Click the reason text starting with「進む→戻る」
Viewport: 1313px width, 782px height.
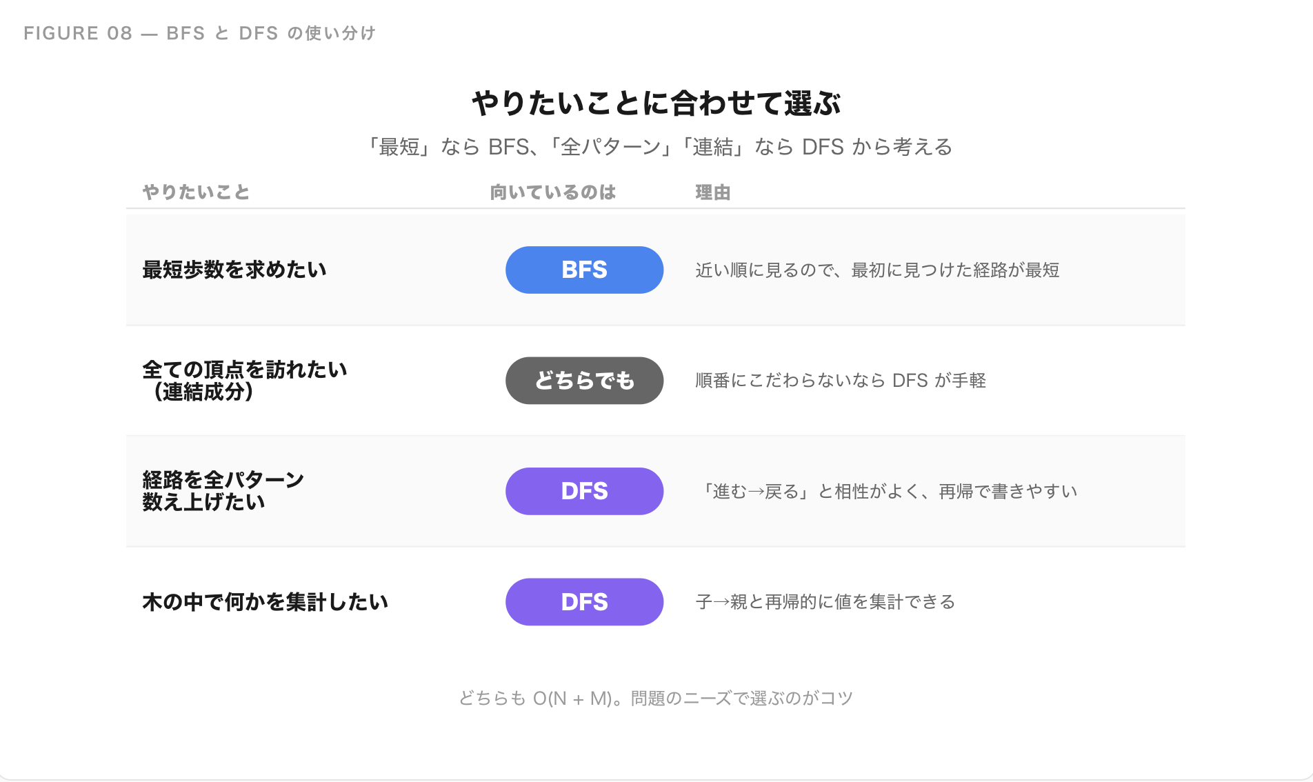pos(888,491)
